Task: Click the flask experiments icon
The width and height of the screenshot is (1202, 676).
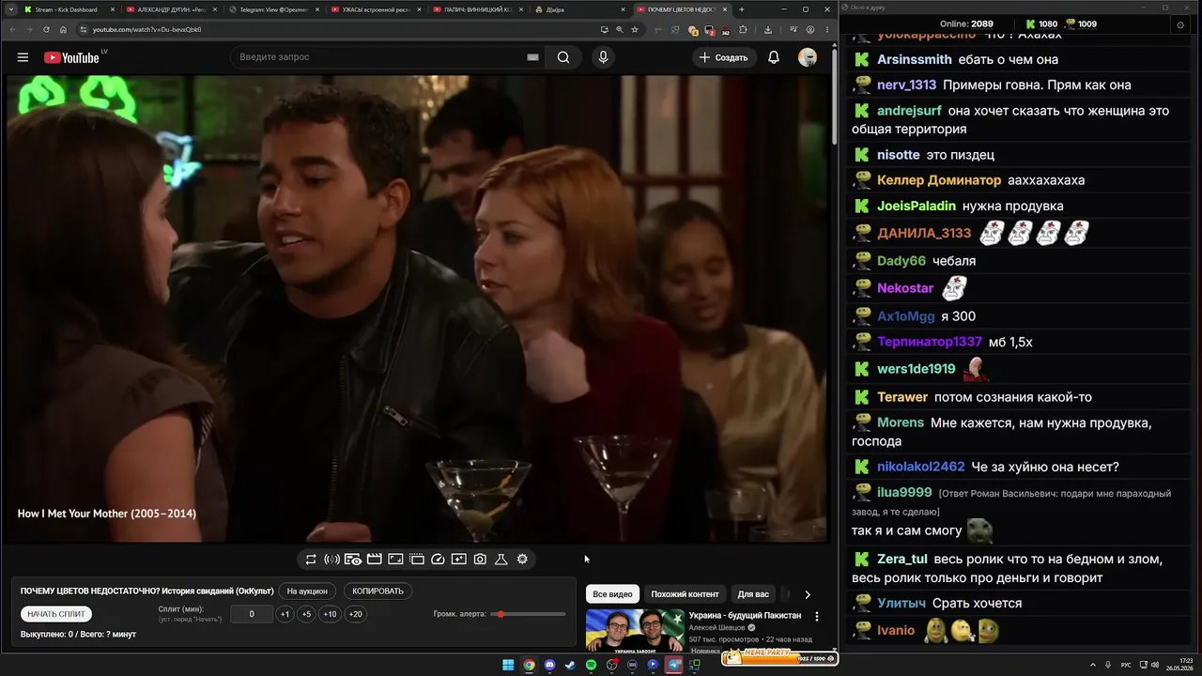Action: tap(501, 559)
